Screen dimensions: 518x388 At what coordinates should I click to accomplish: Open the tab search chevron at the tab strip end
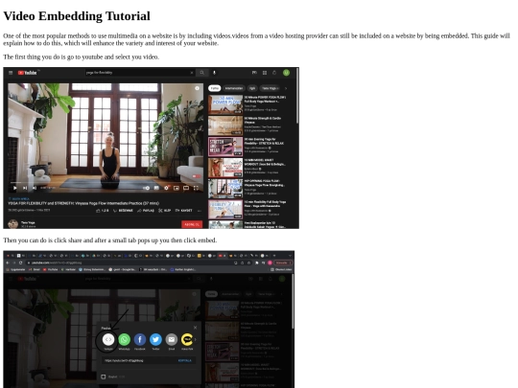[290, 256]
